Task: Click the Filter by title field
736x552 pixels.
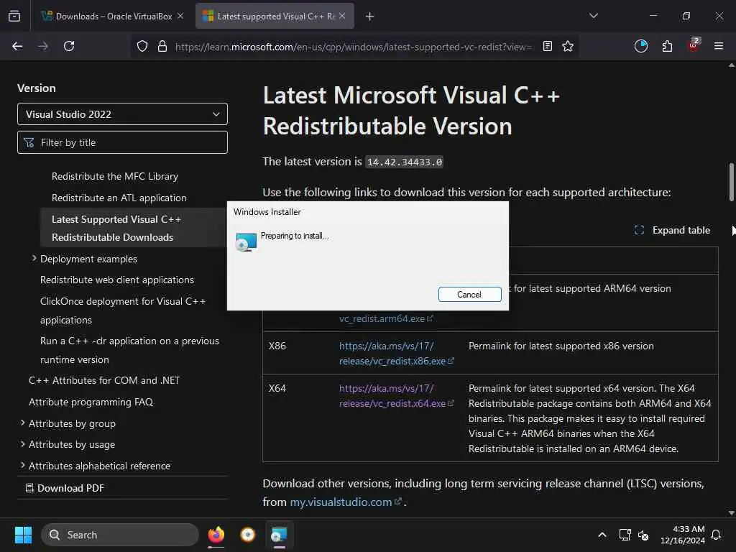Action: (122, 142)
